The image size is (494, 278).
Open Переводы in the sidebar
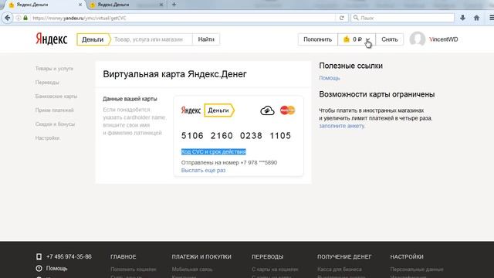[47, 83]
